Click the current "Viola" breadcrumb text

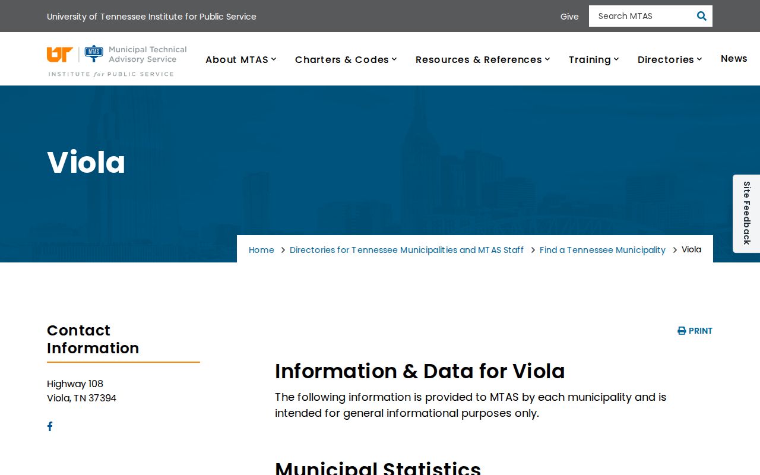click(691, 249)
